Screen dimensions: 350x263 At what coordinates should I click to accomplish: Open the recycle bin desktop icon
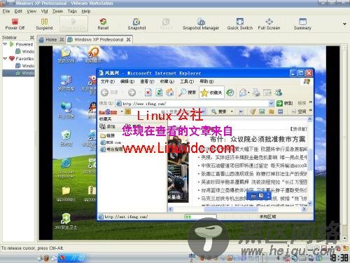tap(66, 138)
